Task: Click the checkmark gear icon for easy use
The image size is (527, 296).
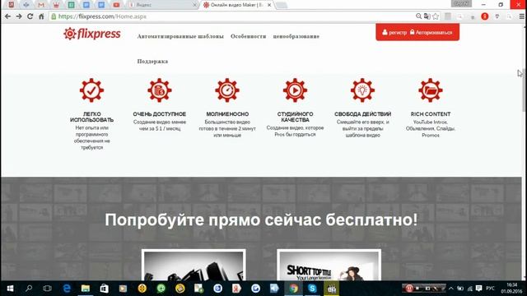Action: tap(91, 90)
